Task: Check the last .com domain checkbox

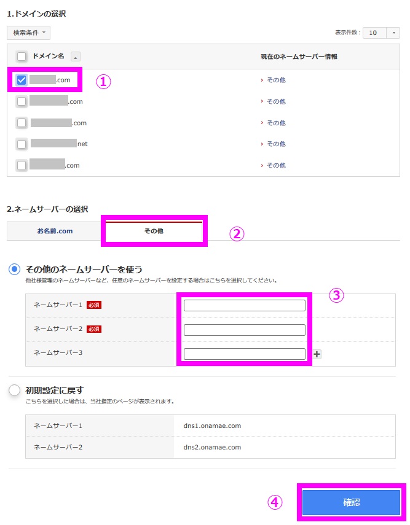Action: [22, 165]
